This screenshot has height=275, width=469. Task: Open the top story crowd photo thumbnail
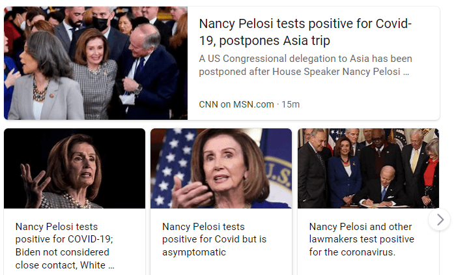tap(96, 63)
